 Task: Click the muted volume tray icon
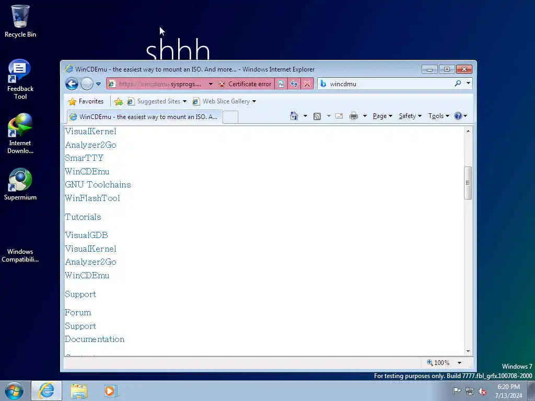[482, 392]
